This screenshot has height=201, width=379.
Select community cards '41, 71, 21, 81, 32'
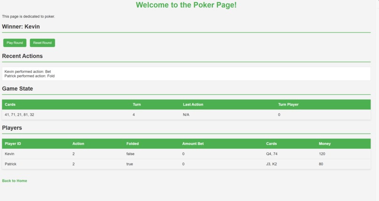click(19, 115)
